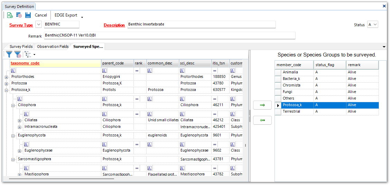Open the tree view options icon

pos(28,54)
